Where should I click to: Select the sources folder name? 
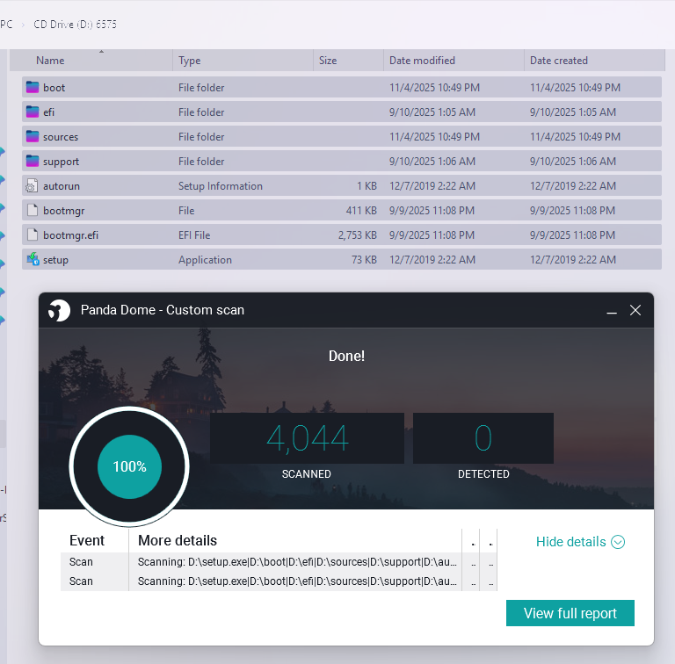[61, 137]
